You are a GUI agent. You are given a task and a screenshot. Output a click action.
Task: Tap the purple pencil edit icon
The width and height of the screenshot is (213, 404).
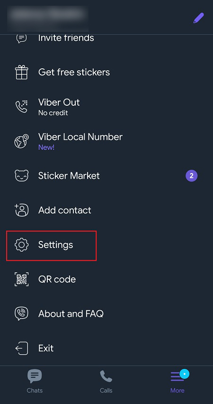click(x=199, y=18)
